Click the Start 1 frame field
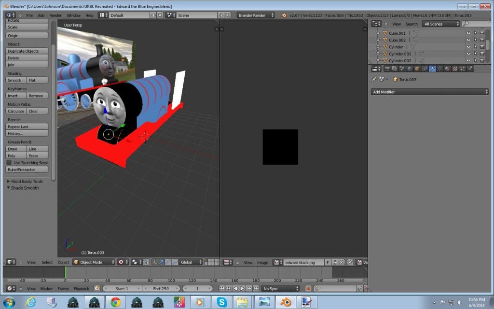This screenshot has height=309, width=494. coord(122,289)
